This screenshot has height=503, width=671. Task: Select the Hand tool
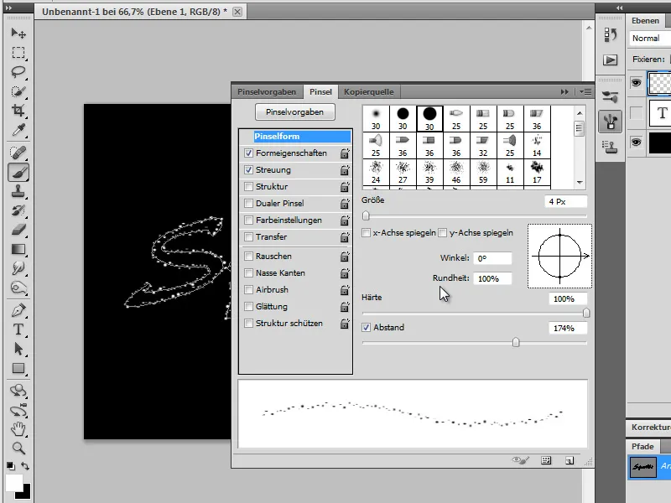[18, 429]
